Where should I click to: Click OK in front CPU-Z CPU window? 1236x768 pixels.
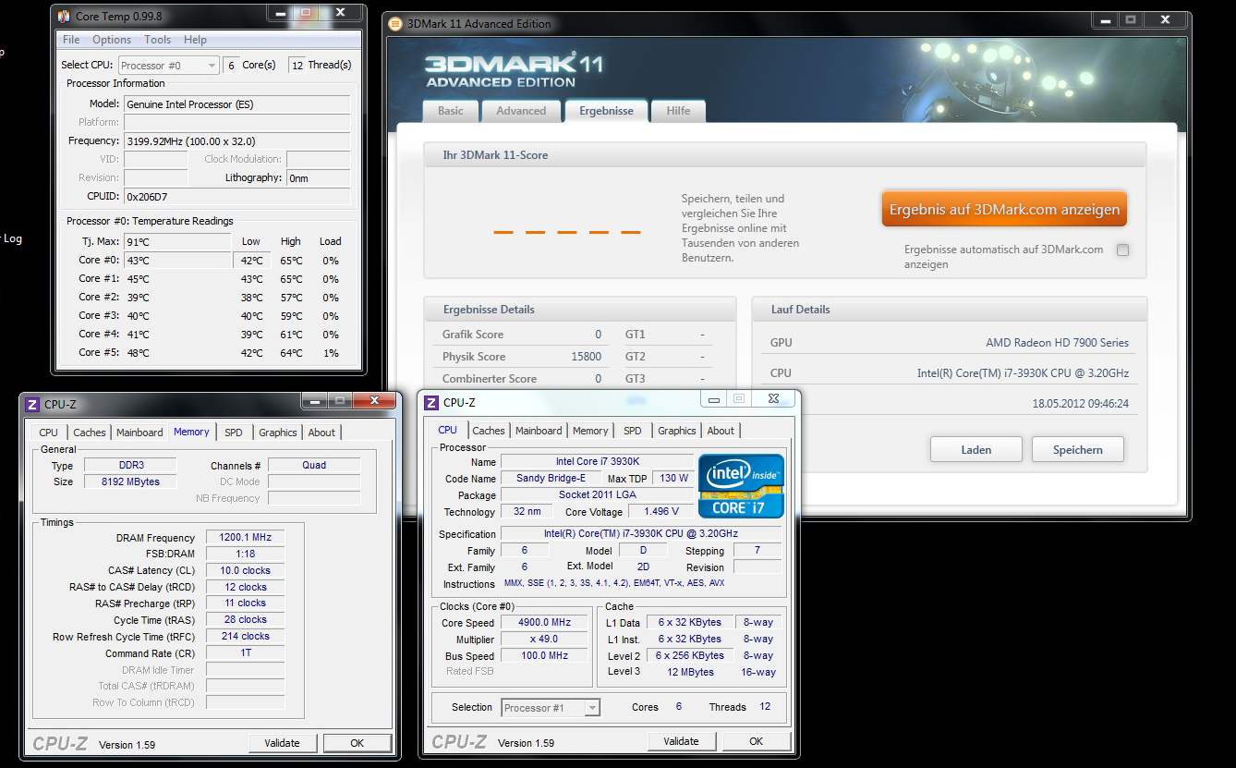coord(756,741)
